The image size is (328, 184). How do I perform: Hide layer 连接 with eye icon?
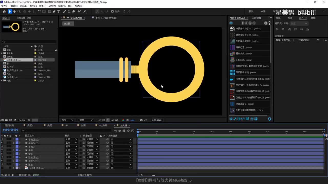(x=2, y=164)
